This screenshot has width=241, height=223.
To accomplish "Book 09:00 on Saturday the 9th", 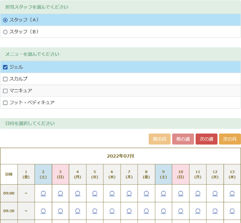I will [163, 193].
